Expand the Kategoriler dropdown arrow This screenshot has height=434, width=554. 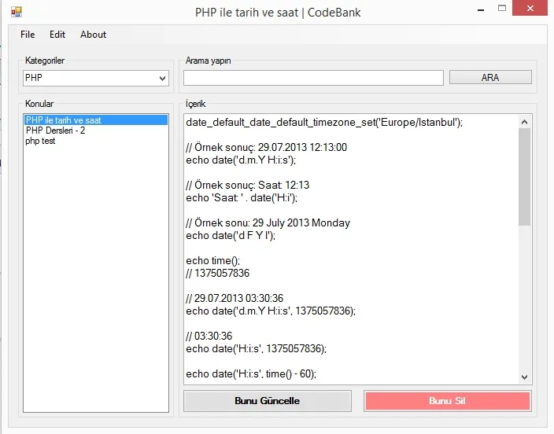163,78
